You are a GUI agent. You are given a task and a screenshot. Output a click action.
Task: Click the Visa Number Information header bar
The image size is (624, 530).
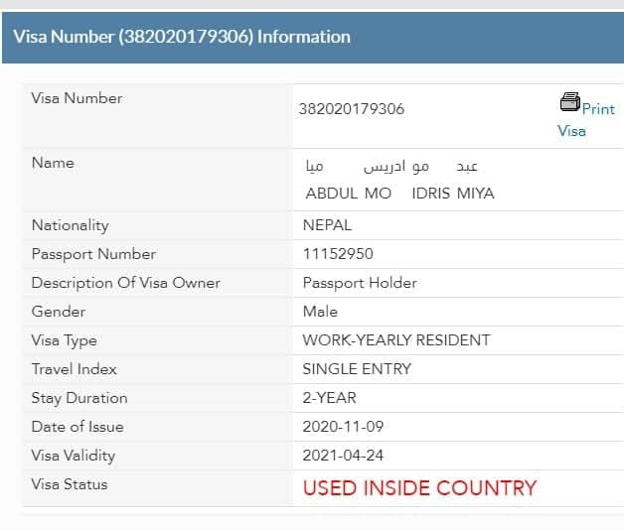(313, 38)
